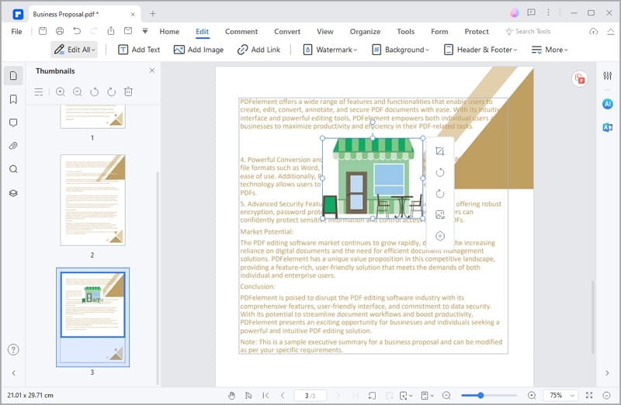Open the Layers panel icon
Image resolution: width=621 pixels, height=405 pixels.
tap(13, 193)
